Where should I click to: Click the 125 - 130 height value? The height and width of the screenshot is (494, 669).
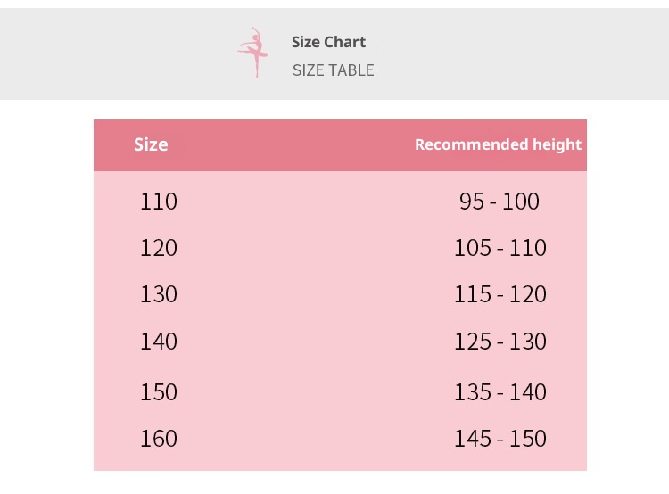[500, 342]
